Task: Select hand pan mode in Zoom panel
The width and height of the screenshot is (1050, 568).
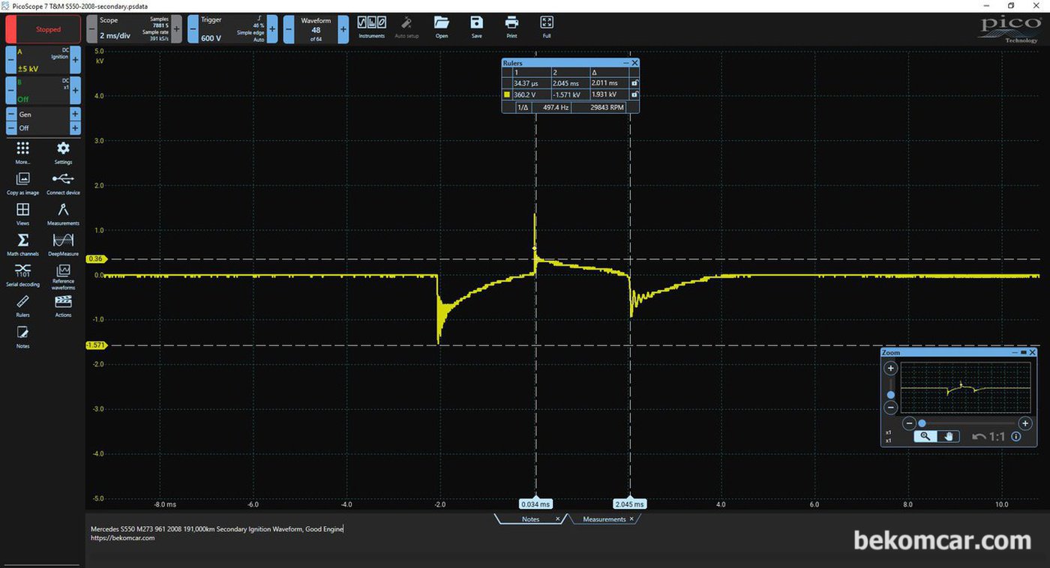Action: pyautogui.click(x=948, y=436)
